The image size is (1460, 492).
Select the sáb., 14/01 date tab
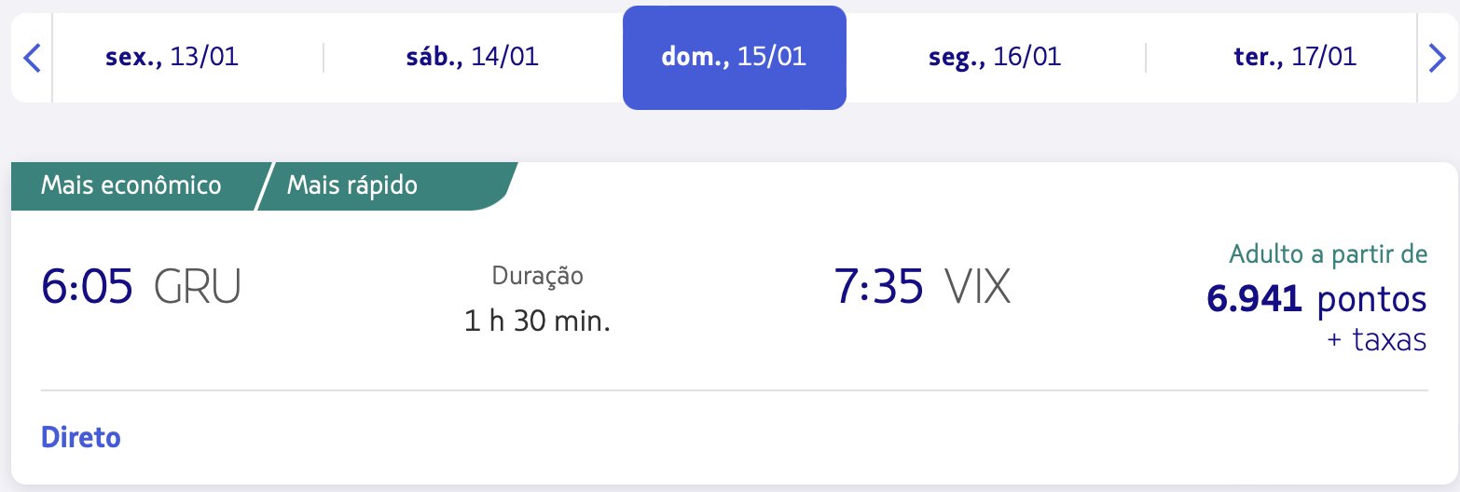point(472,58)
